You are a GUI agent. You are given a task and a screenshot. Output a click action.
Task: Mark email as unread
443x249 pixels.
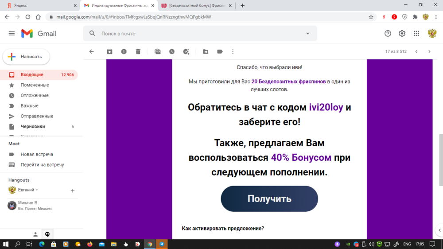pos(158,51)
